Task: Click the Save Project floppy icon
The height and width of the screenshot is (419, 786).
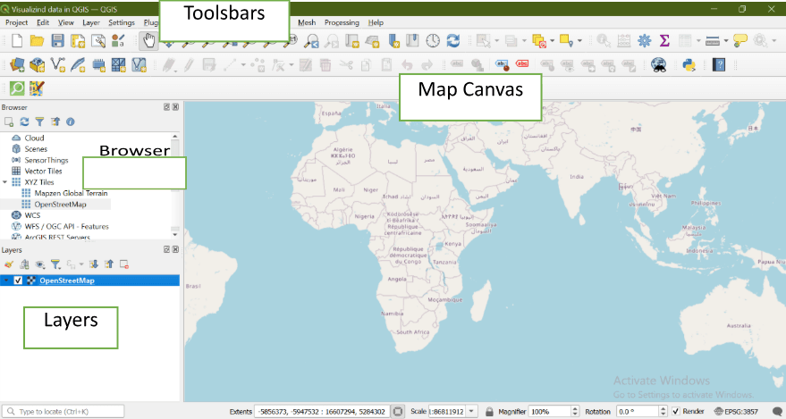Action: point(57,40)
